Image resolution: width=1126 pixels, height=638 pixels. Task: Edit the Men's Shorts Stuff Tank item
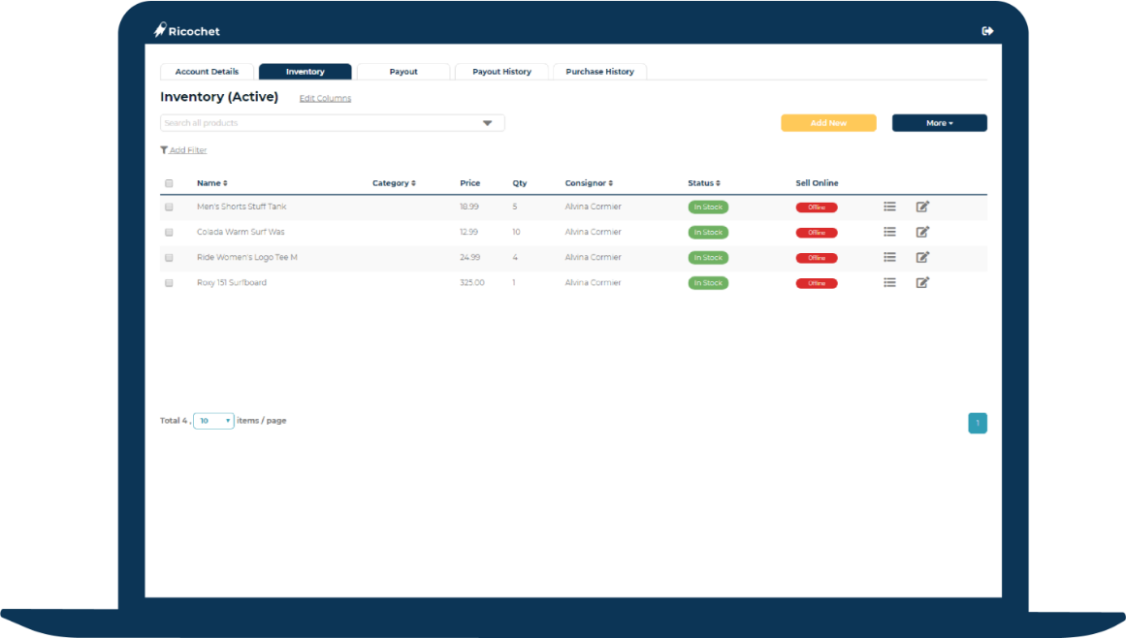(922, 207)
